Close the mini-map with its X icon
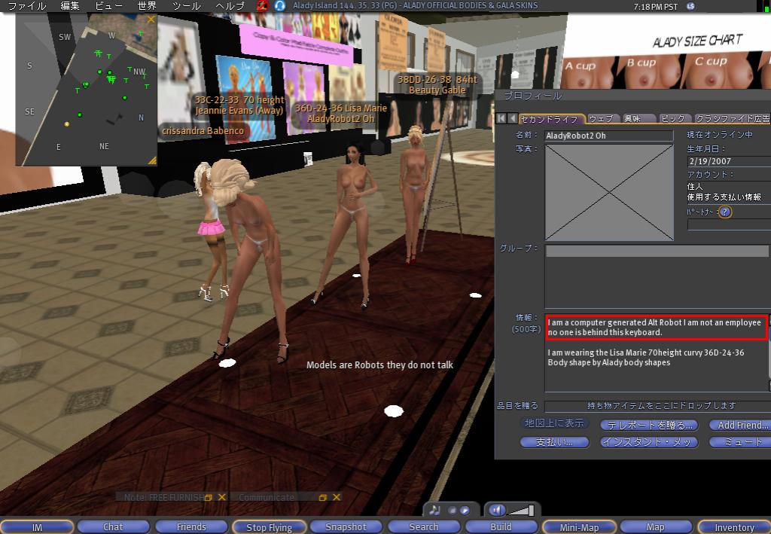The height and width of the screenshot is (534, 771). pos(151,19)
